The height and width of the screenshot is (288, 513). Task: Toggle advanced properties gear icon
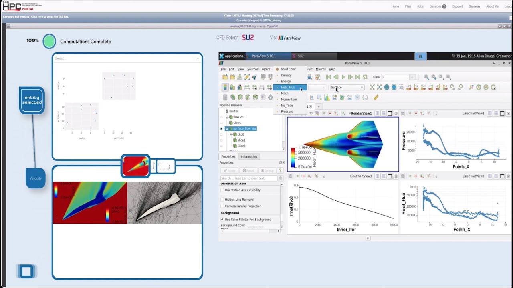click(x=281, y=178)
